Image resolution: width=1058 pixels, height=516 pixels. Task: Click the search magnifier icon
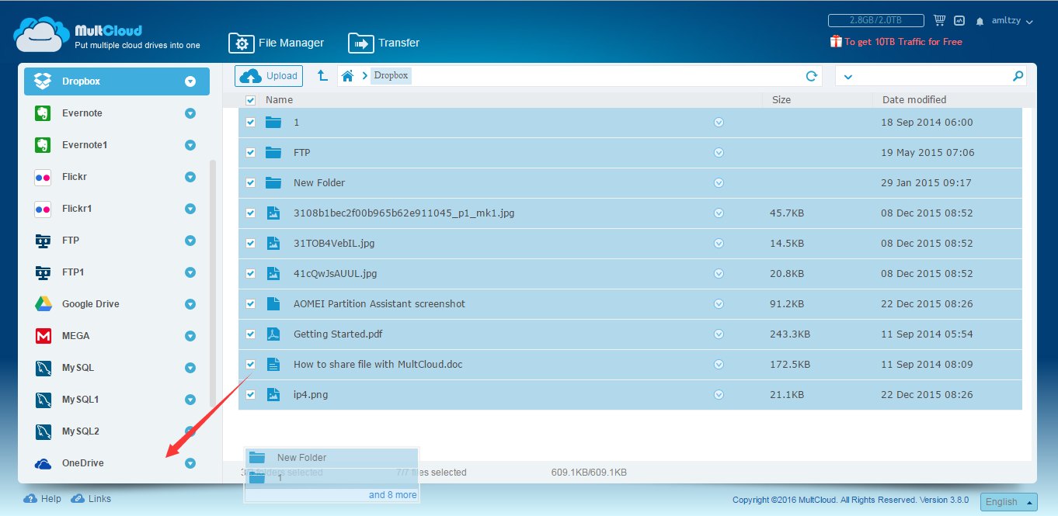click(x=1018, y=76)
